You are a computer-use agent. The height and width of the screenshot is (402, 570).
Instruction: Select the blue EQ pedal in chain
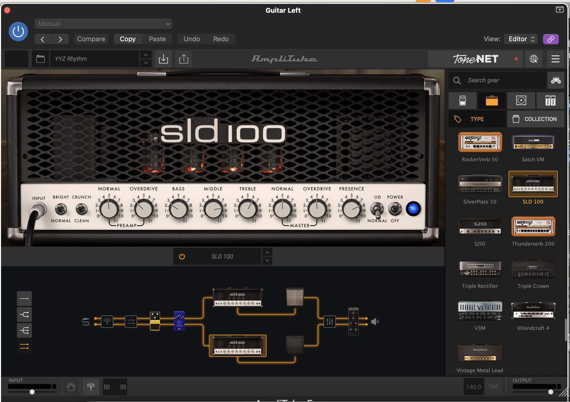(x=179, y=321)
